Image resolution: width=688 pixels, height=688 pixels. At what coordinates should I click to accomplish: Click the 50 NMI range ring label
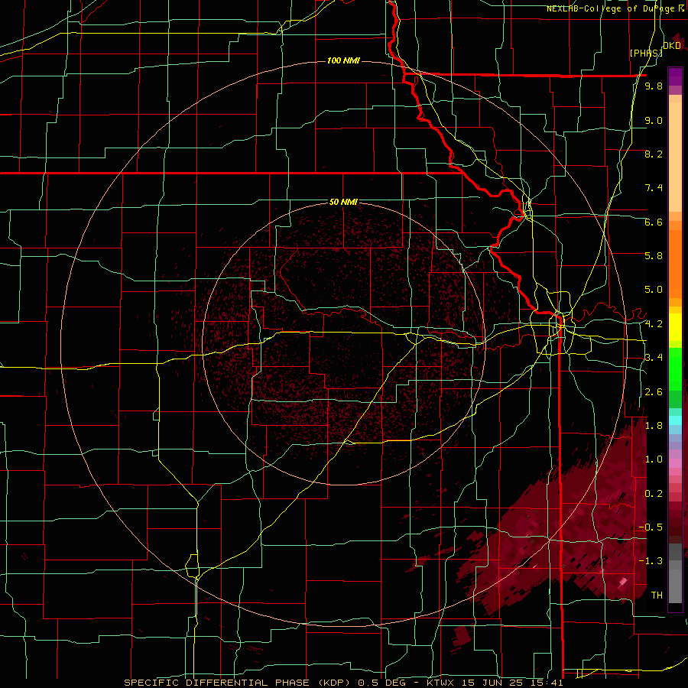[343, 202]
